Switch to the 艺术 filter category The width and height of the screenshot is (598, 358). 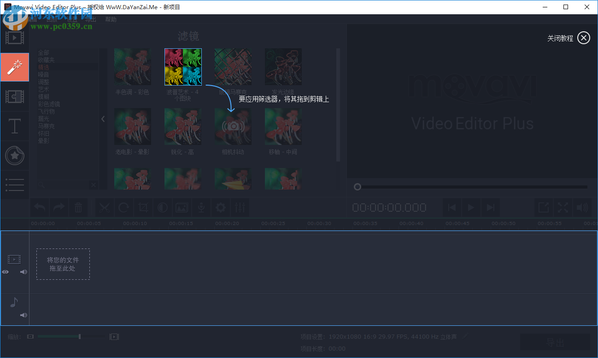(44, 89)
